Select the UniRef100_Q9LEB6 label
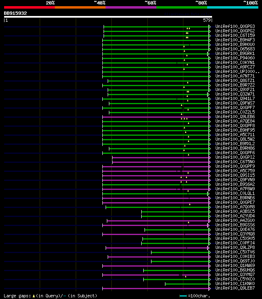The width and height of the screenshot is (262, 299). pos(235,117)
